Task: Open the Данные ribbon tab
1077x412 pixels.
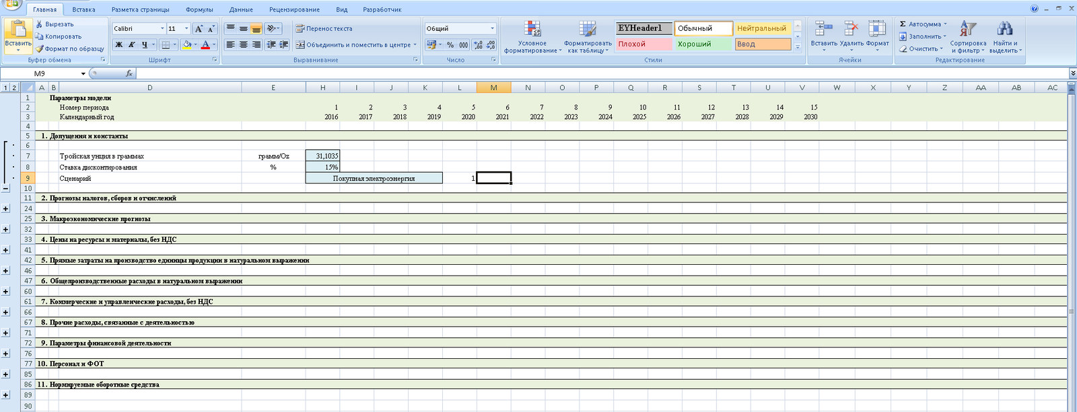Action: (x=241, y=9)
